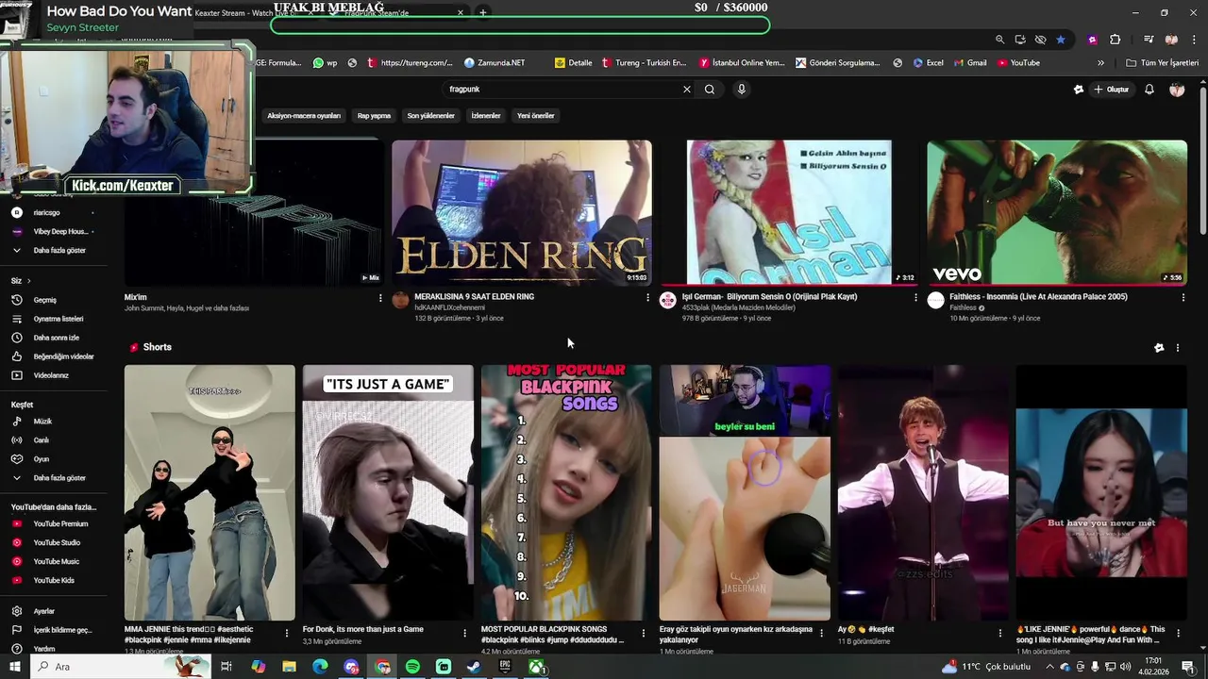Open Epic Games Launcher from the taskbar
Screen dimensions: 1208x679
point(505,667)
